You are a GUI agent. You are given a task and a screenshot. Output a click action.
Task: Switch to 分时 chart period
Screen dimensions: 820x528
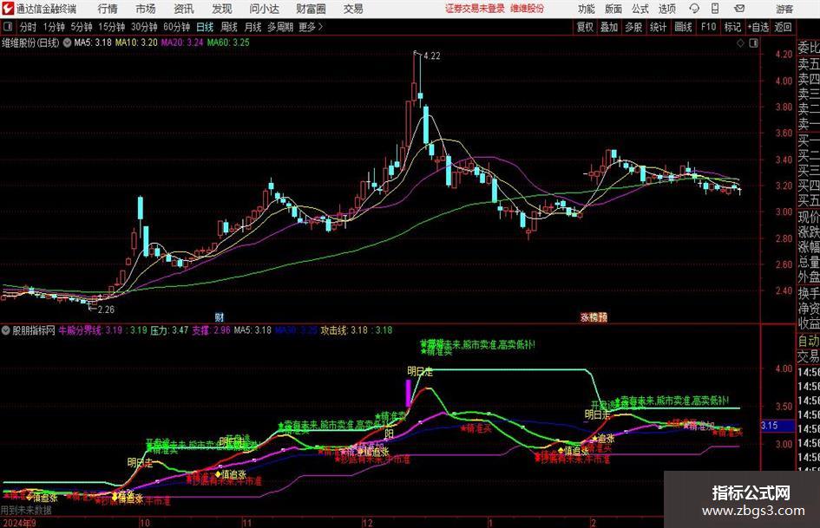29,27
